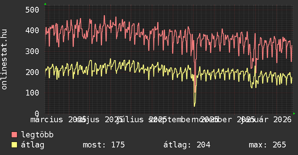Select the 400 Y-axis tick label
298x155 pixels.
32,30
